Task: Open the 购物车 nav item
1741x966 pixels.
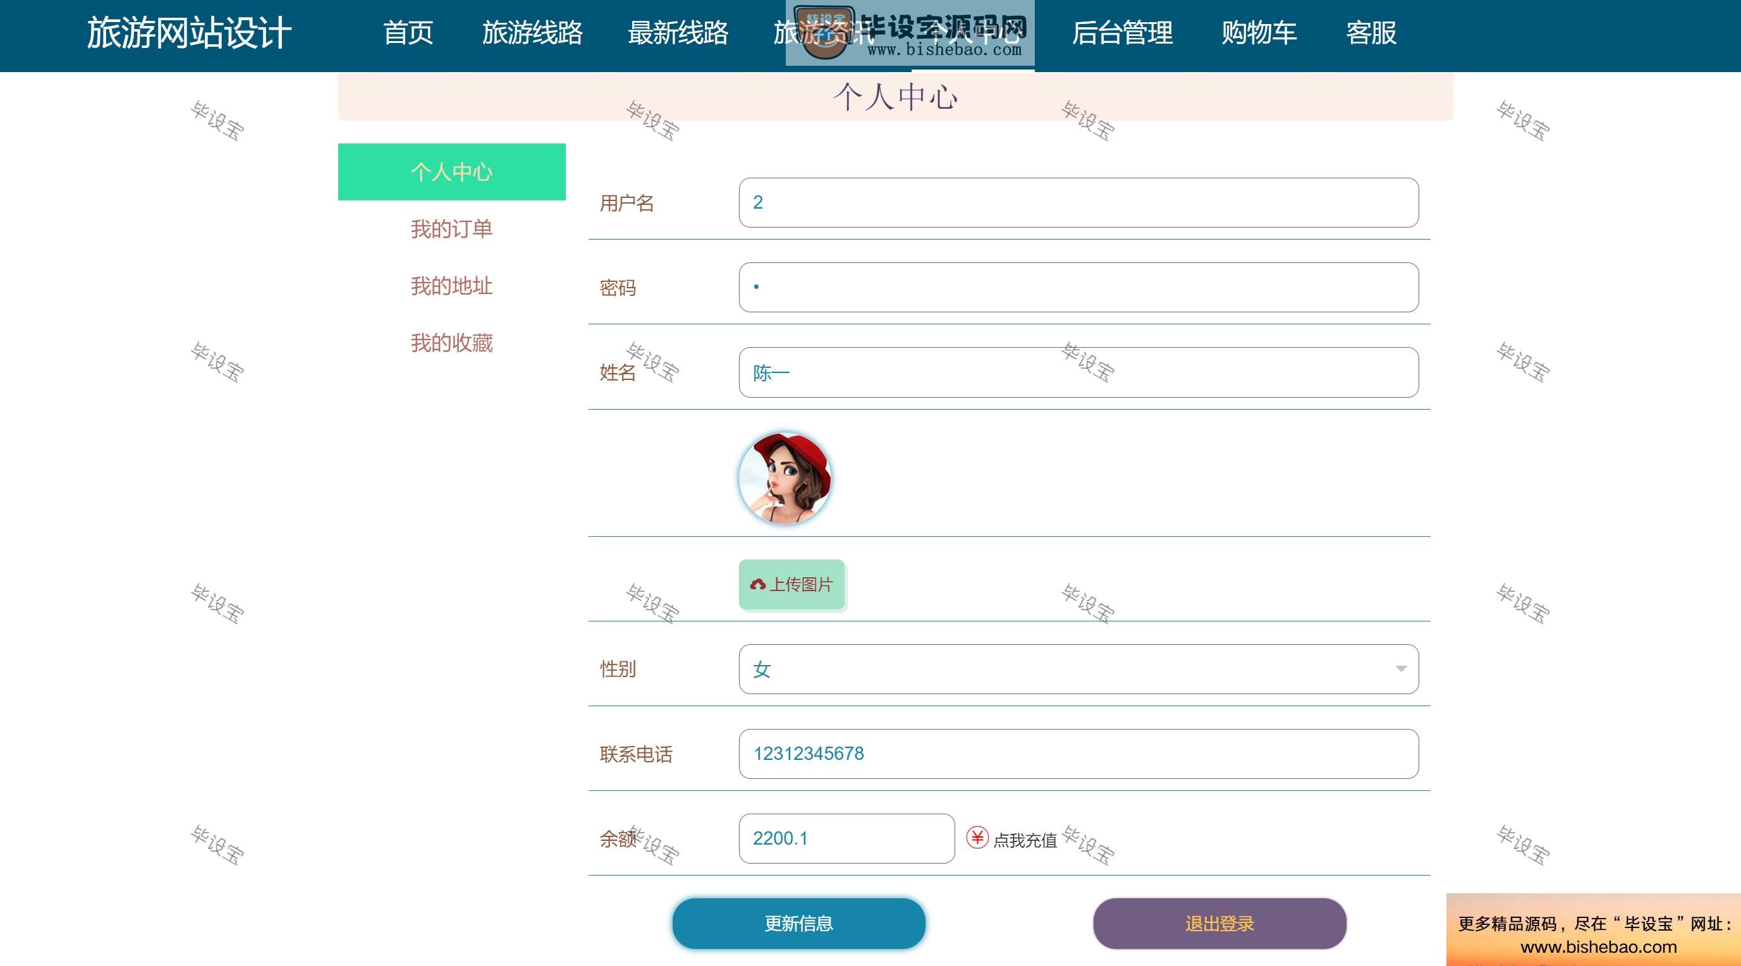Action: coord(1259,32)
